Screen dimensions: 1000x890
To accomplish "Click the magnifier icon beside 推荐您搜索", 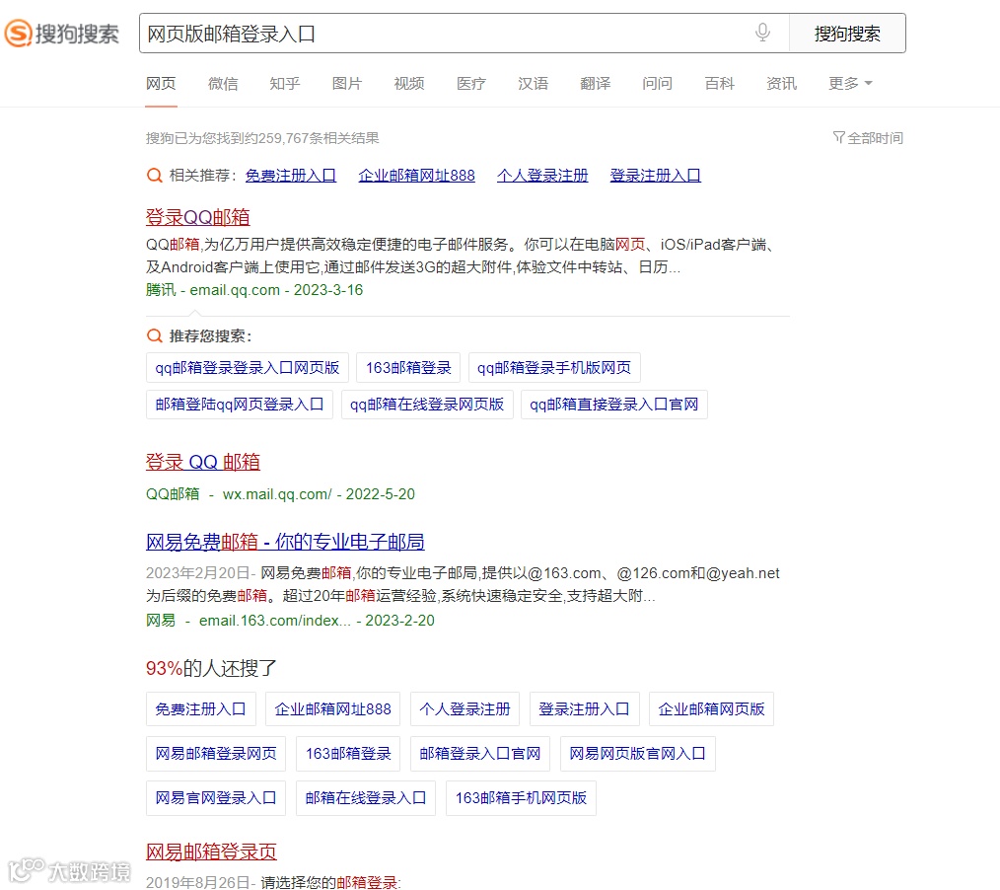I will [154, 335].
